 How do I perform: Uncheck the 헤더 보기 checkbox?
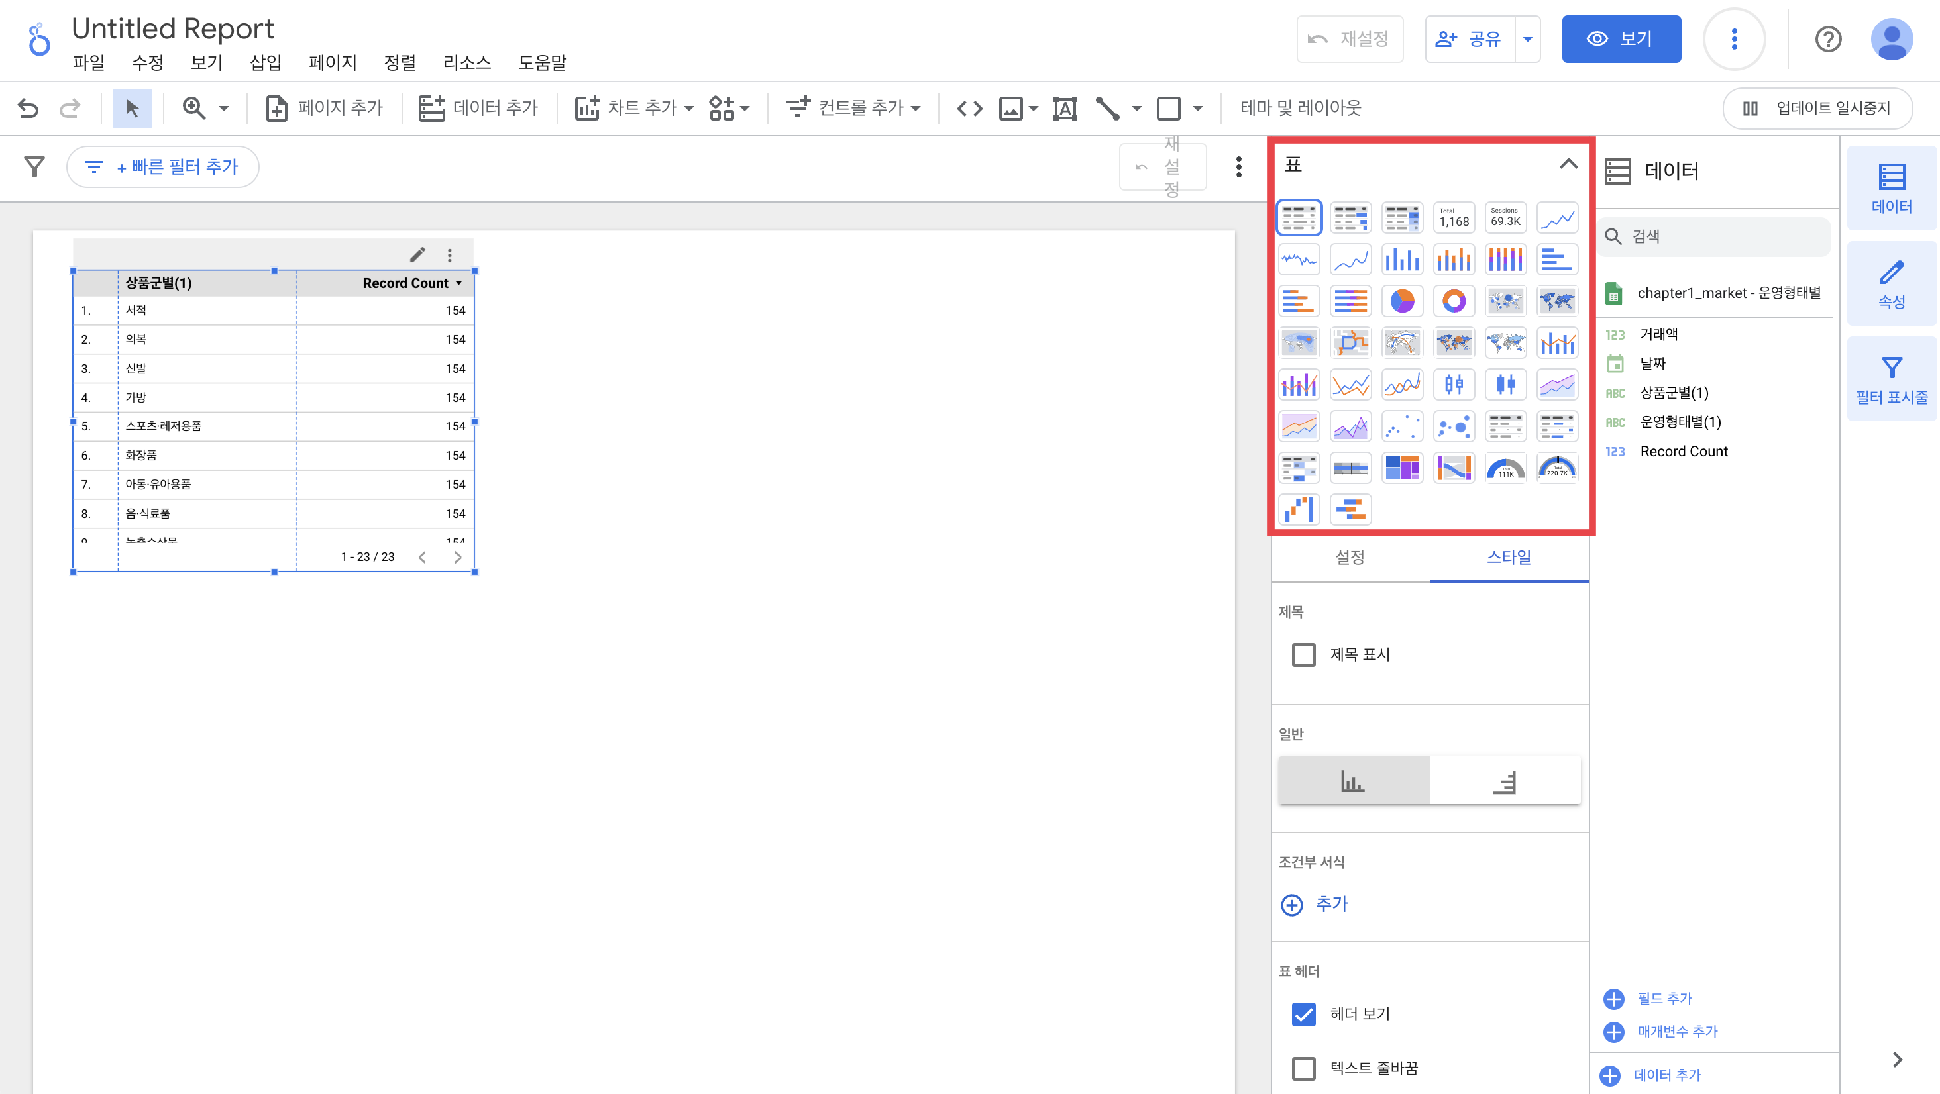pos(1304,1014)
